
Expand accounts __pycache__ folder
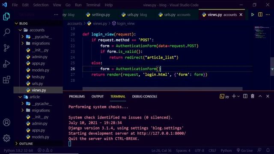pyautogui.click(x=23, y=37)
